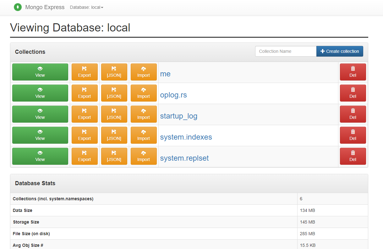Export system.indexes as JSON
383x249 pixels.
click(x=114, y=135)
